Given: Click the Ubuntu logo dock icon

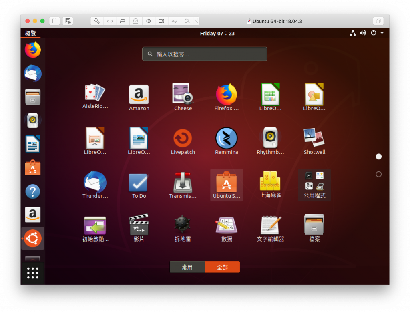Looking at the screenshot, I should (33, 238).
